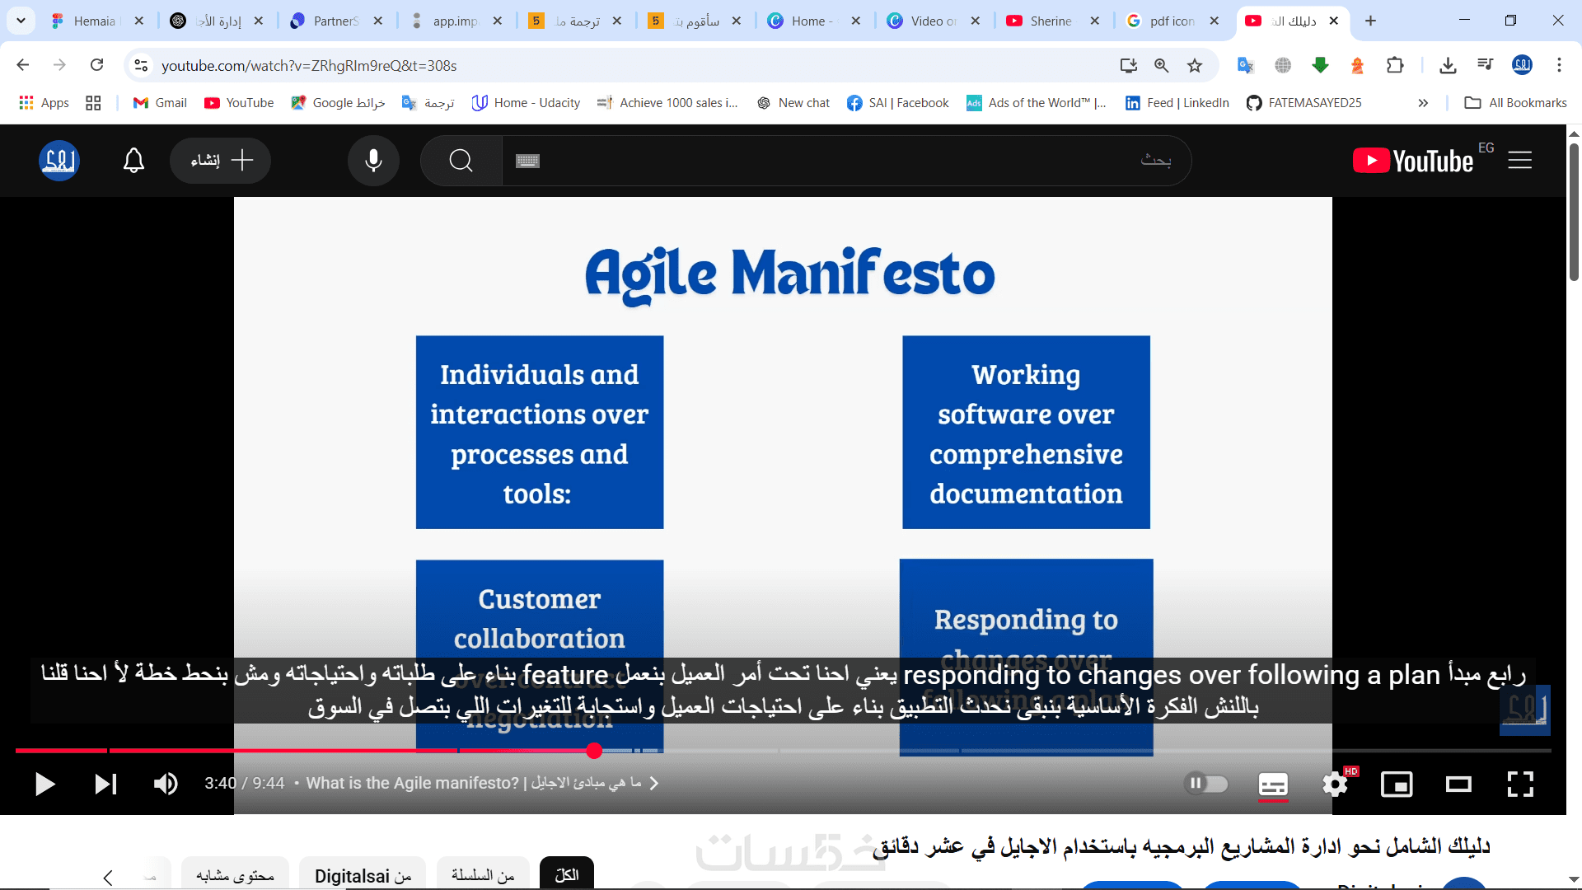
Task: Open video settings gear icon
Action: tap(1334, 784)
